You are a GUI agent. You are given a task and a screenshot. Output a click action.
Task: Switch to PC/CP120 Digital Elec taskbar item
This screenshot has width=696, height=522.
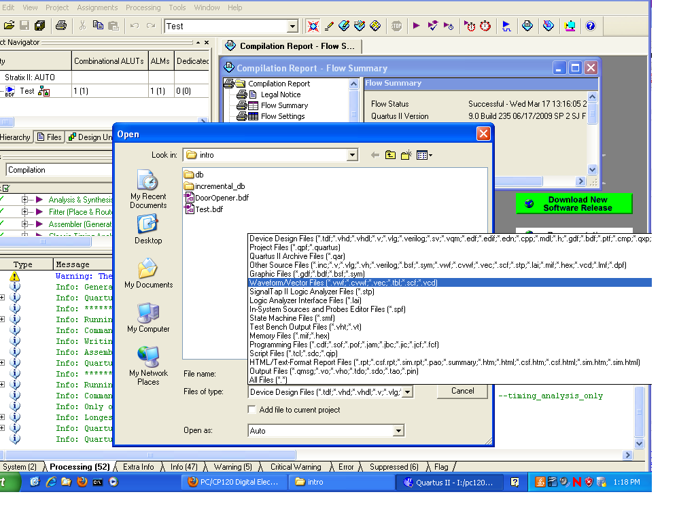234,482
